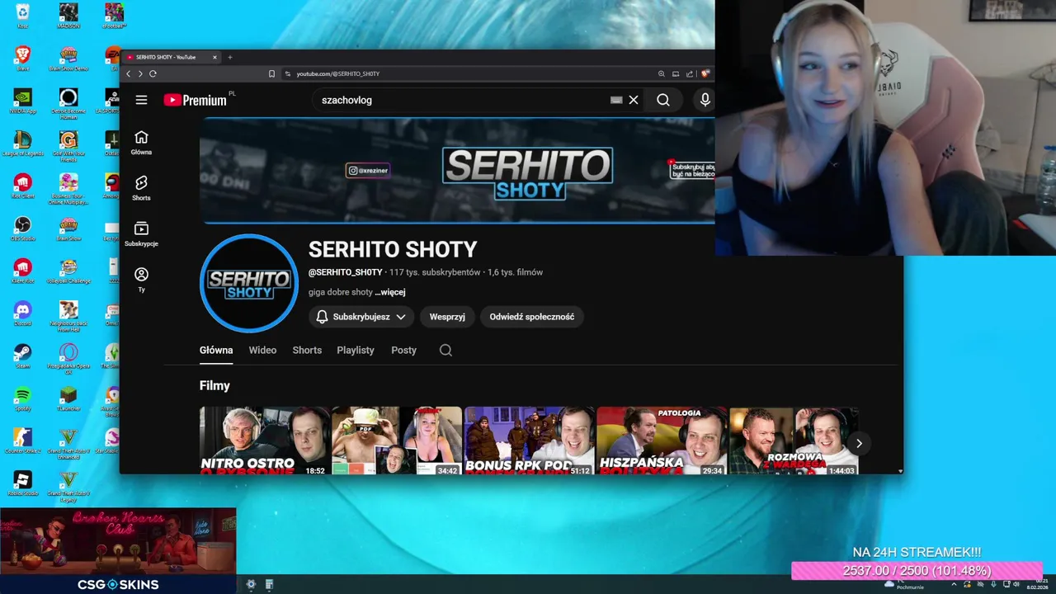The height and width of the screenshot is (594, 1056).
Task: Show next videos with the carousel arrow
Action: pyautogui.click(x=859, y=443)
